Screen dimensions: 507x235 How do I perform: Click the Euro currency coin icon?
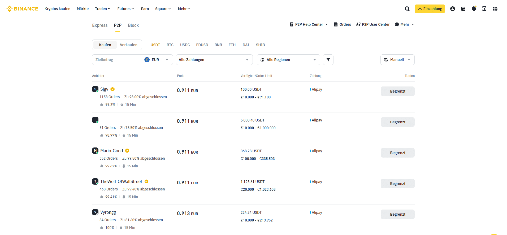(x=147, y=60)
